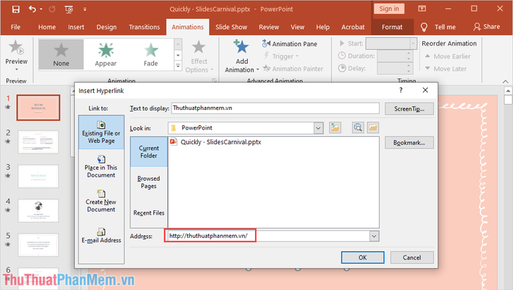This screenshot has width=513, height=290.
Task: Start presentation from beginning icon
Action: pos(69,10)
